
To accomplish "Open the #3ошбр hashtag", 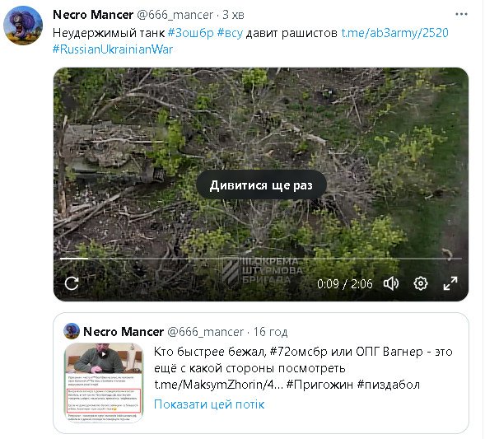I will [190, 33].
